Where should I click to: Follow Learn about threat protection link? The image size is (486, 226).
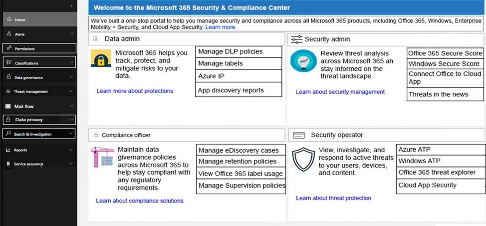click(x=333, y=198)
